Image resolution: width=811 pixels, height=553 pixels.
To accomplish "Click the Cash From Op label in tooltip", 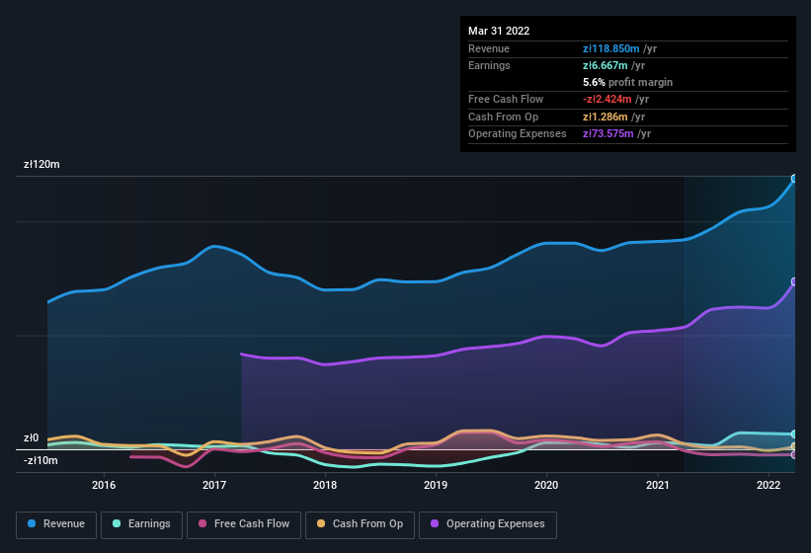I will pyautogui.click(x=503, y=117).
